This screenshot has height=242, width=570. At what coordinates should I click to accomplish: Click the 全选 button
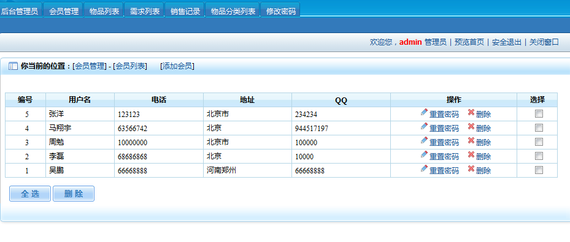pyautogui.click(x=30, y=194)
